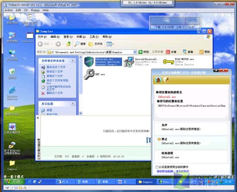This screenshot has width=237, height=192.
Task: Collapse the 其它位置 panel
Action: [73, 104]
